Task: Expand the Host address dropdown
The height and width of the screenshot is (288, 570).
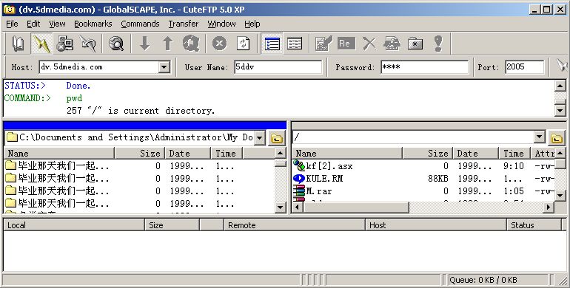Action: [164, 67]
